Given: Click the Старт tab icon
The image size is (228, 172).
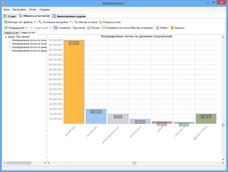Looking at the screenshot, I should tap(5, 16).
